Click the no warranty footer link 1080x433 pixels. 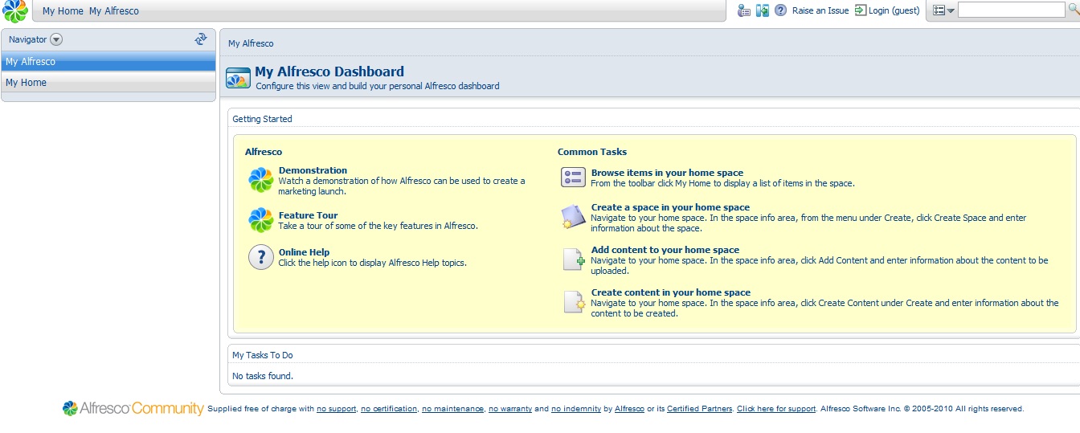[x=510, y=409]
